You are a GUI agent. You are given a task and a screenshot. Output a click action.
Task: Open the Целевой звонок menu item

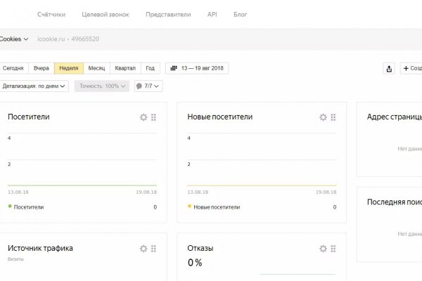[105, 14]
